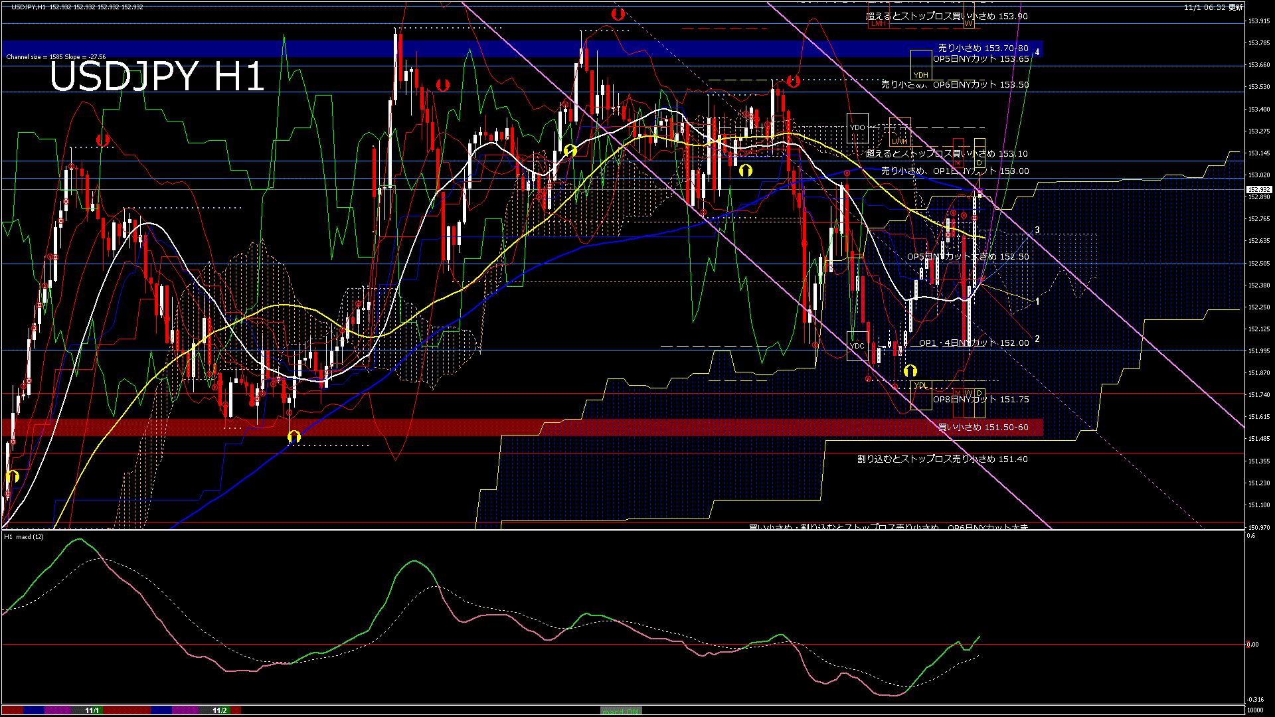Click the red down arrow at chart top edge
The image size is (1275, 717).
pyautogui.click(x=618, y=13)
